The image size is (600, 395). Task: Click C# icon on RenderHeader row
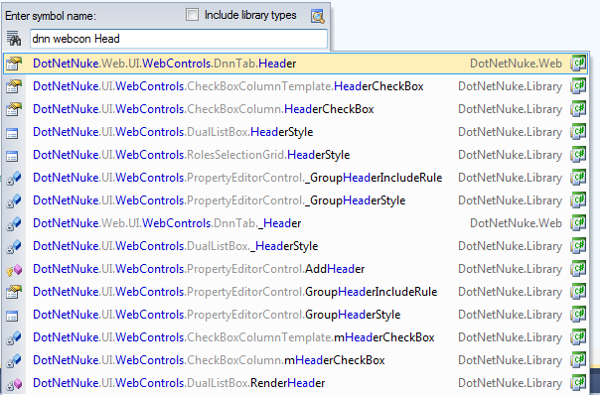click(x=578, y=383)
